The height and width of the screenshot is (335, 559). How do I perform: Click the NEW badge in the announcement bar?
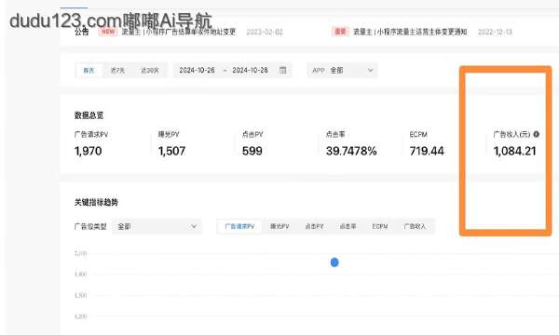point(108,32)
